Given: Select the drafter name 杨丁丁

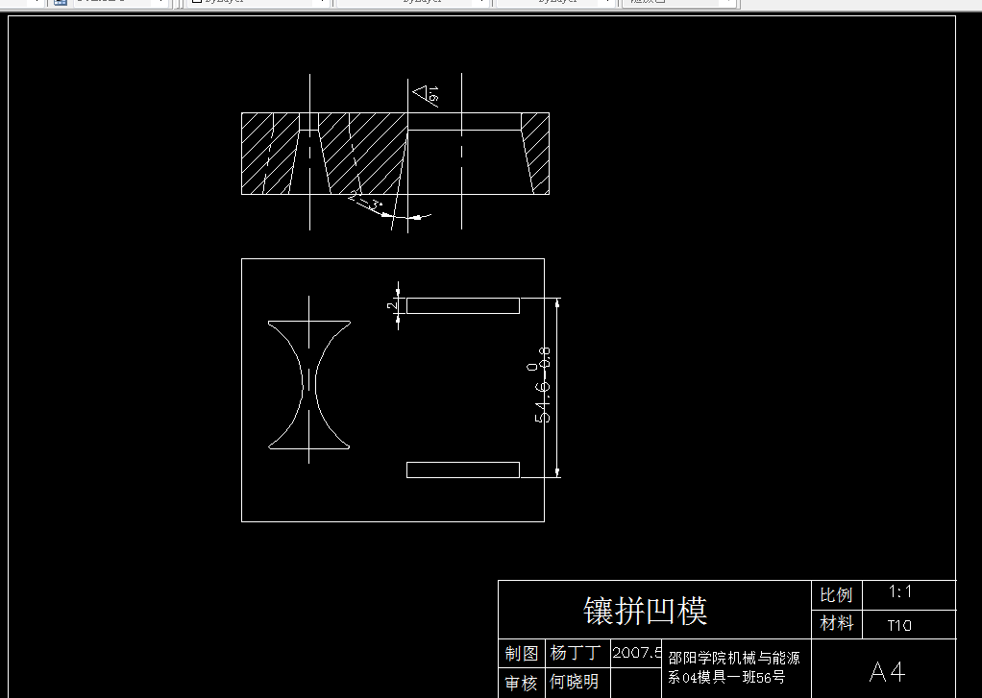Looking at the screenshot, I should 576,653.
